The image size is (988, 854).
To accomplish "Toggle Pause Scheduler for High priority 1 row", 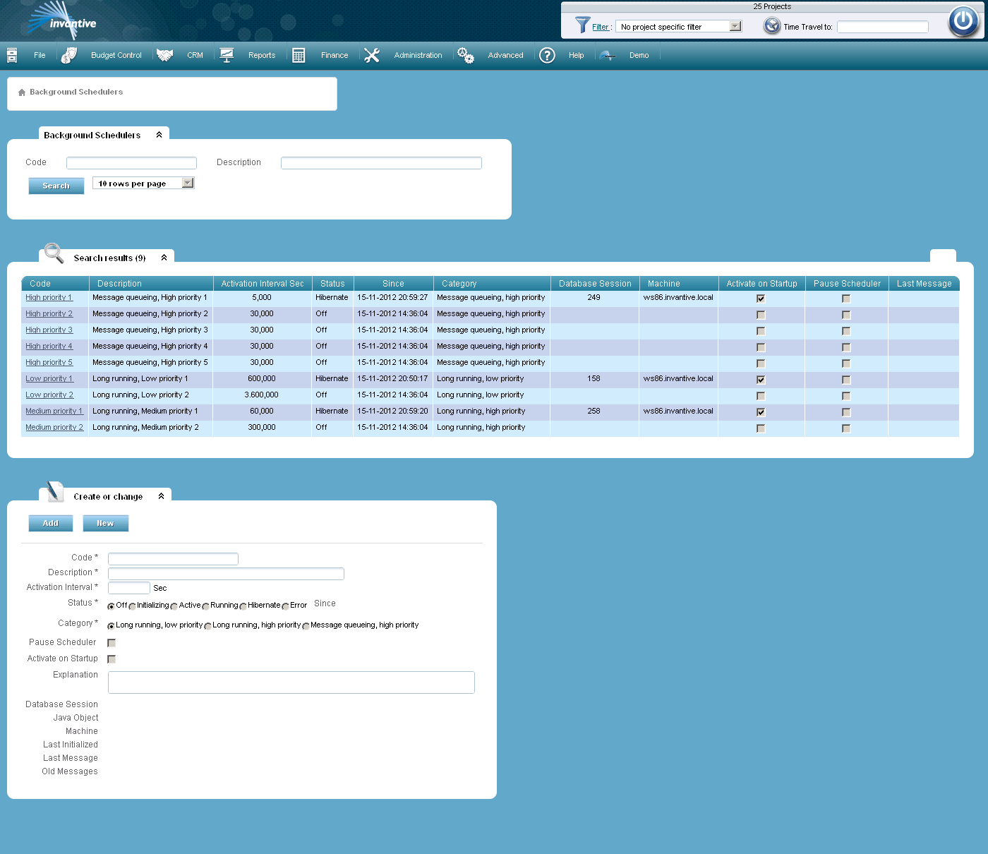I will click(x=846, y=299).
